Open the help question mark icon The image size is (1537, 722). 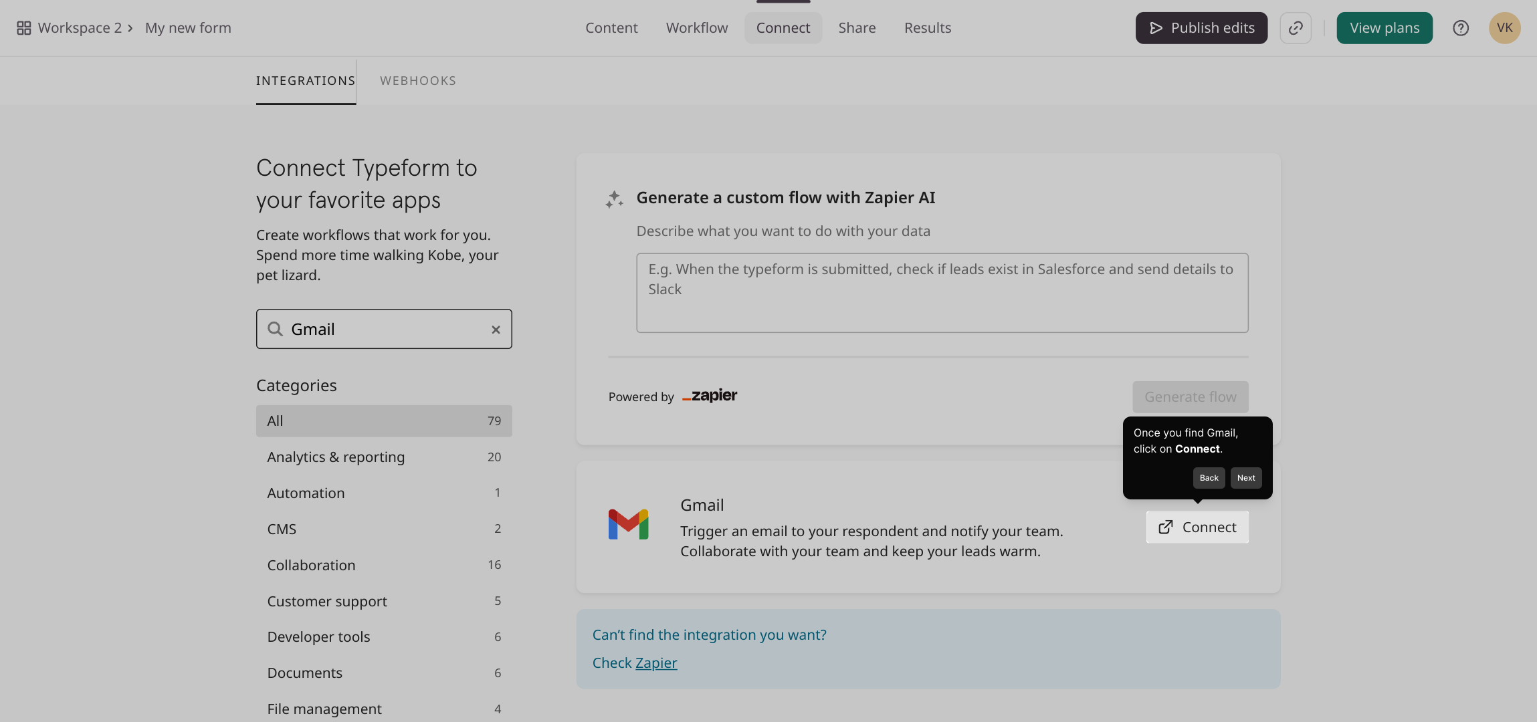pos(1461,28)
